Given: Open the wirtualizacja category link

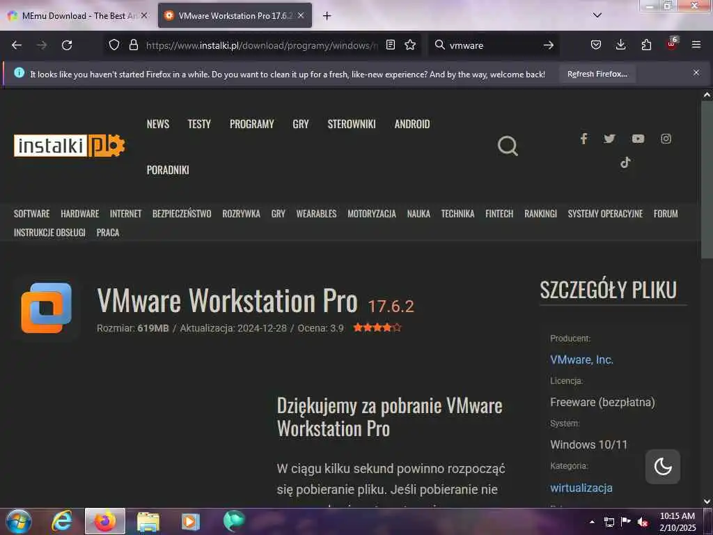Looking at the screenshot, I should (x=581, y=488).
